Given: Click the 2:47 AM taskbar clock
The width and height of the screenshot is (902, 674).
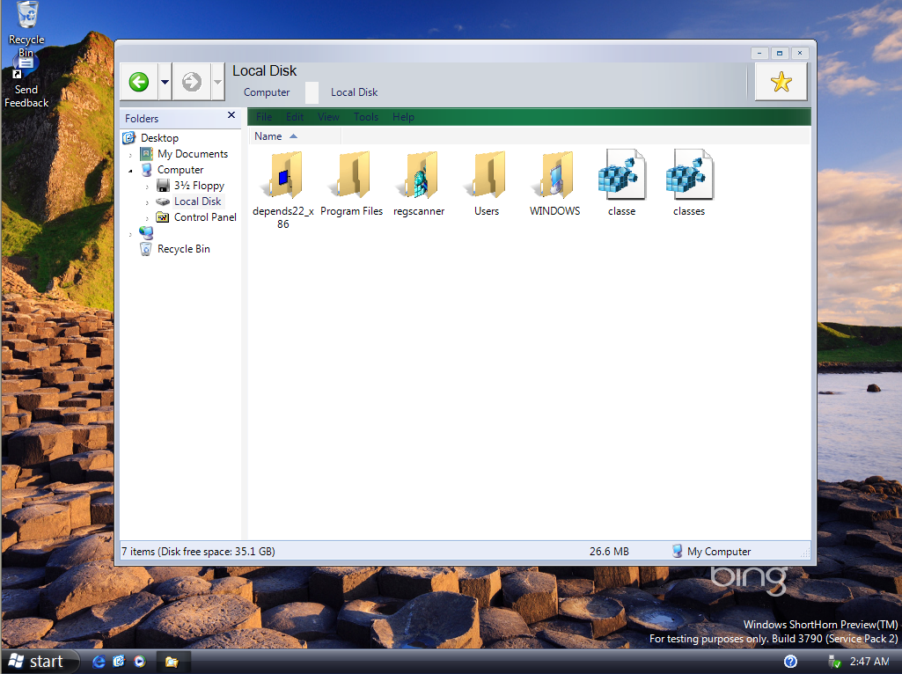Looking at the screenshot, I should [869, 662].
